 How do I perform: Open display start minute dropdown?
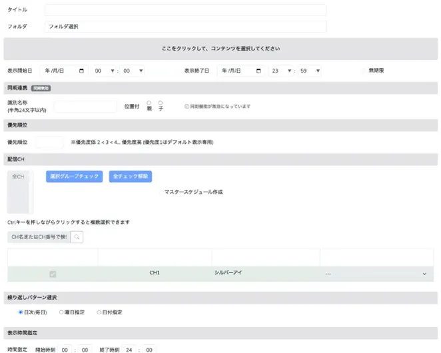(132, 71)
